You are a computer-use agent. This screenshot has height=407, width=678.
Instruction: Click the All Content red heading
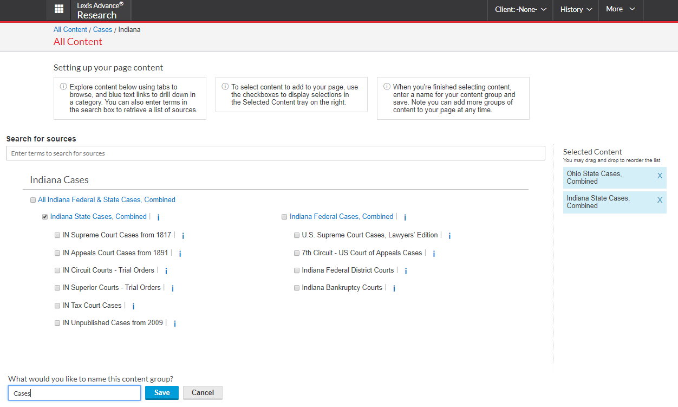click(x=78, y=42)
